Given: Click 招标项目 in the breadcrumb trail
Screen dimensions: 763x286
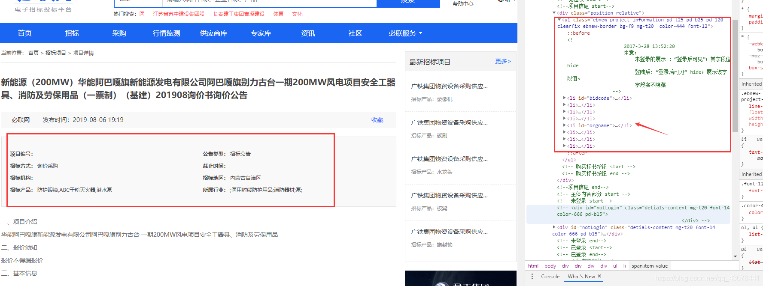Looking at the screenshot, I should coord(56,53).
